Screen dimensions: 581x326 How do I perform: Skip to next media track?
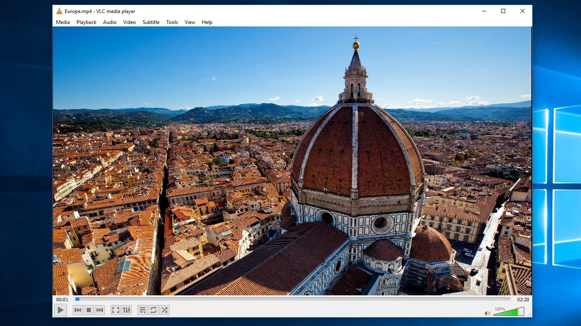tap(100, 310)
